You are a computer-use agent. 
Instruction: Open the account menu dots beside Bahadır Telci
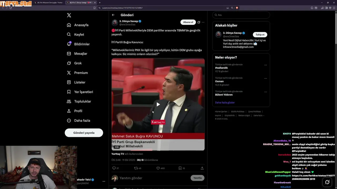click(x=104, y=181)
